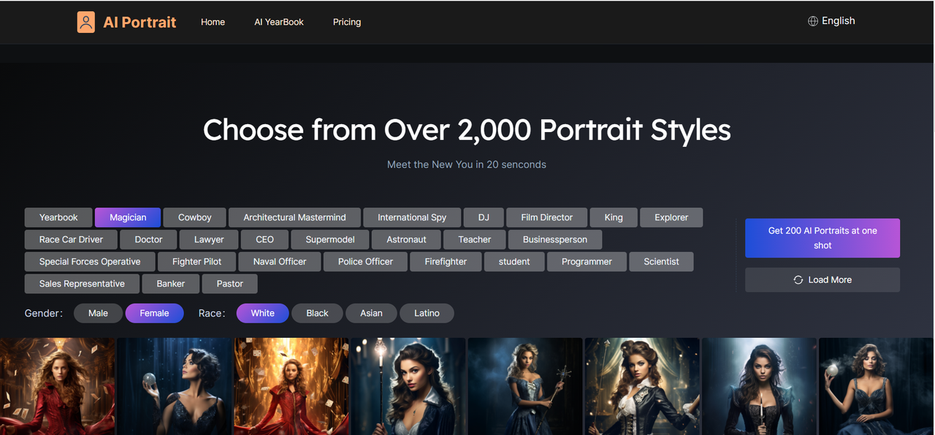Set race filter to Black
The width and height of the screenshot is (935, 435).
click(317, 313)
